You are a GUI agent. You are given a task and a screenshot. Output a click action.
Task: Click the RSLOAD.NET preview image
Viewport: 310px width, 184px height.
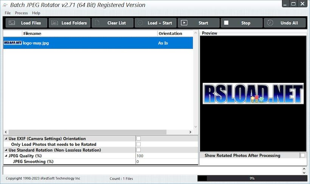point(253,94)
